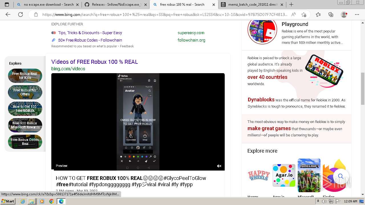
Task: Click the volume icon in system tray
Action: click(x=325, y=201)
